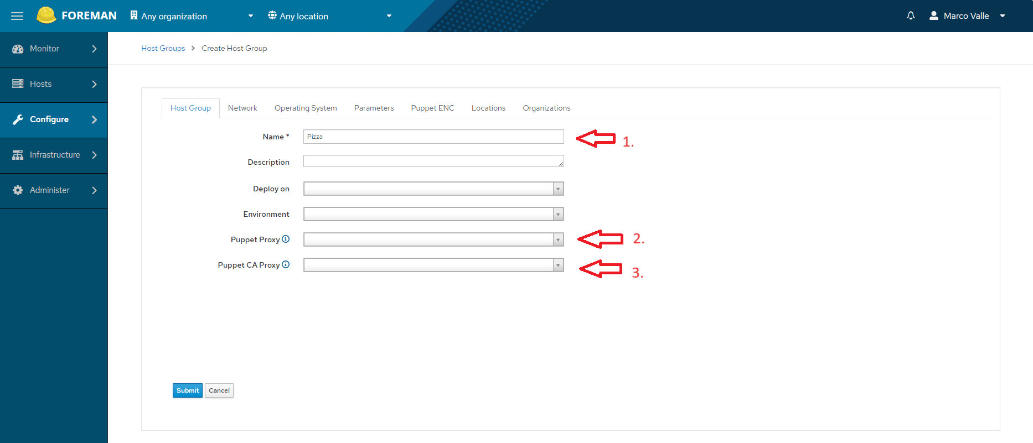
Task: Click the location globe icon
Action: (x=272, y=15)
